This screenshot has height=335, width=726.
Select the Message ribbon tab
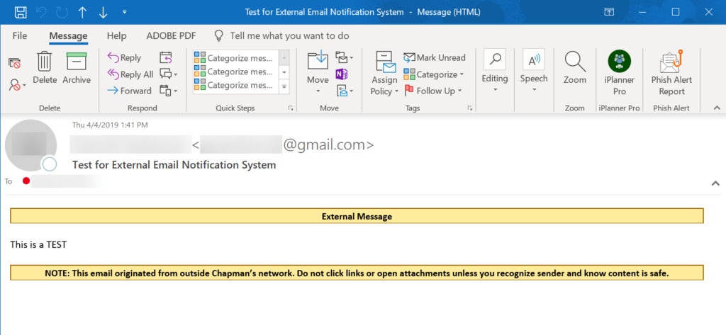pos(69,35)
